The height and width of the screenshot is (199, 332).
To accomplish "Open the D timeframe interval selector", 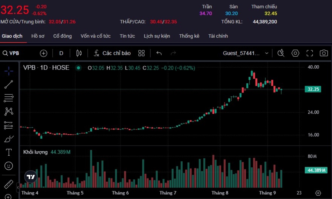I will click(x=61, y=53).
